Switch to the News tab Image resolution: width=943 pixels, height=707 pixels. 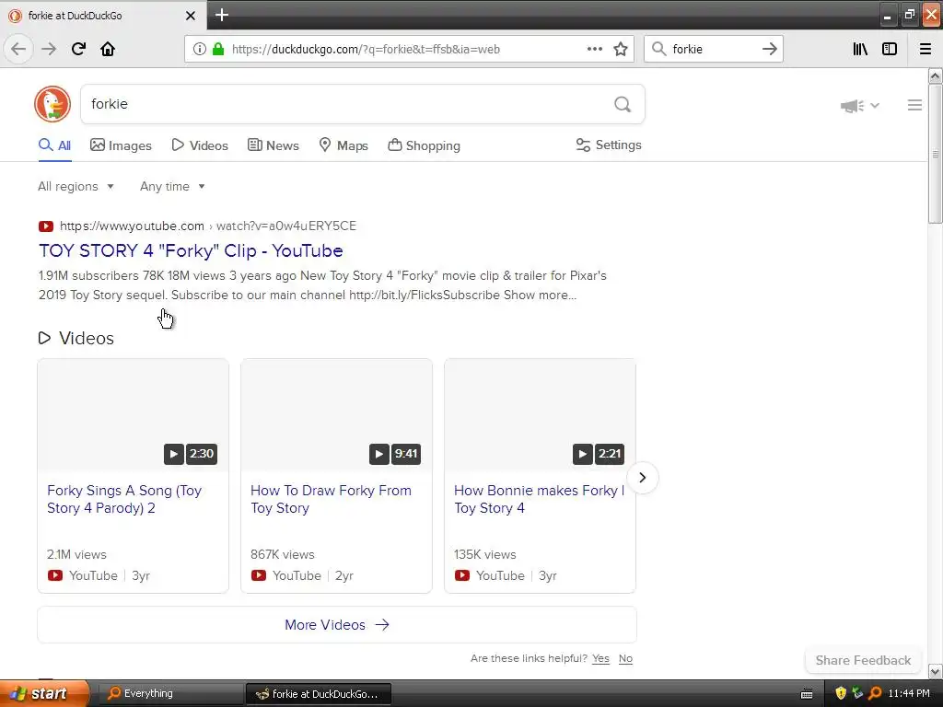[273, 145]
